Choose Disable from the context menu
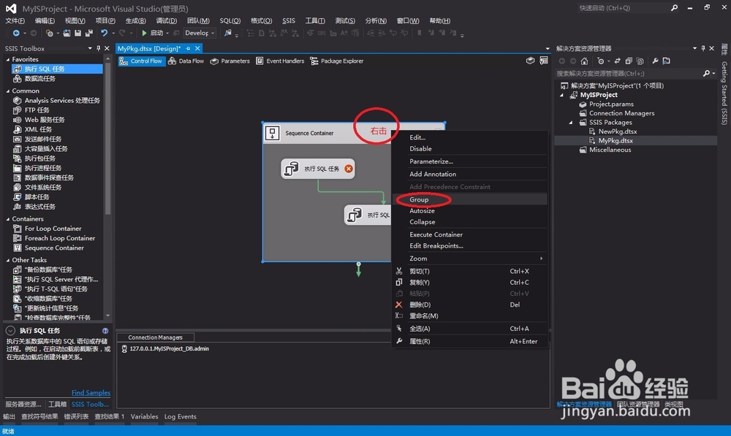This screenshot has width=731, height=436. (x=469, y=148)
